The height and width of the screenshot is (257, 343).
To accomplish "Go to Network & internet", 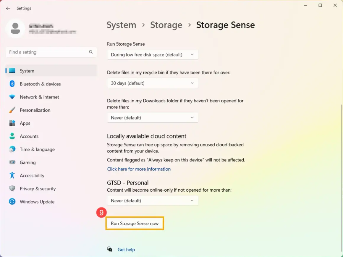I will [x=51, y=97].
